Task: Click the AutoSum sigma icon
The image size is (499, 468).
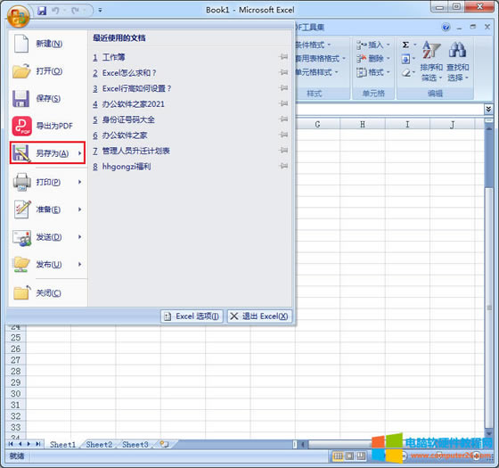Action: [405, 45]
